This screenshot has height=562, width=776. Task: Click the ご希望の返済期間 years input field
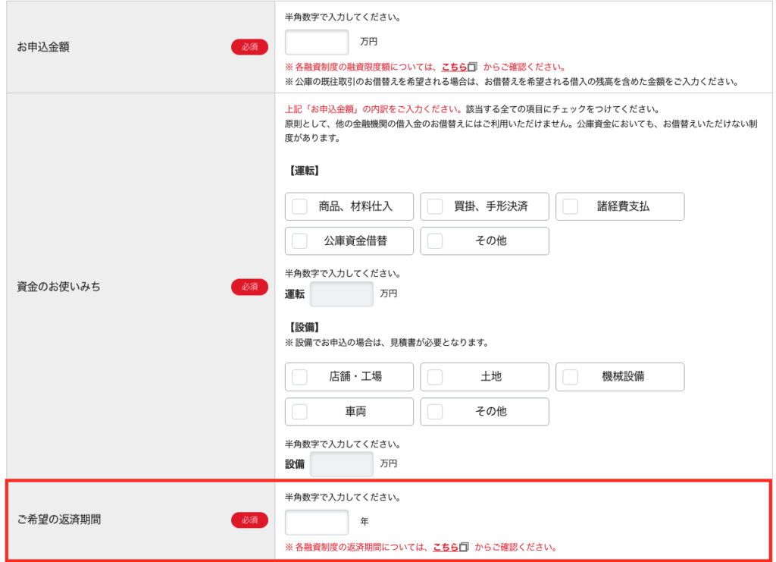pyautogui.click(x=317, y=522)
